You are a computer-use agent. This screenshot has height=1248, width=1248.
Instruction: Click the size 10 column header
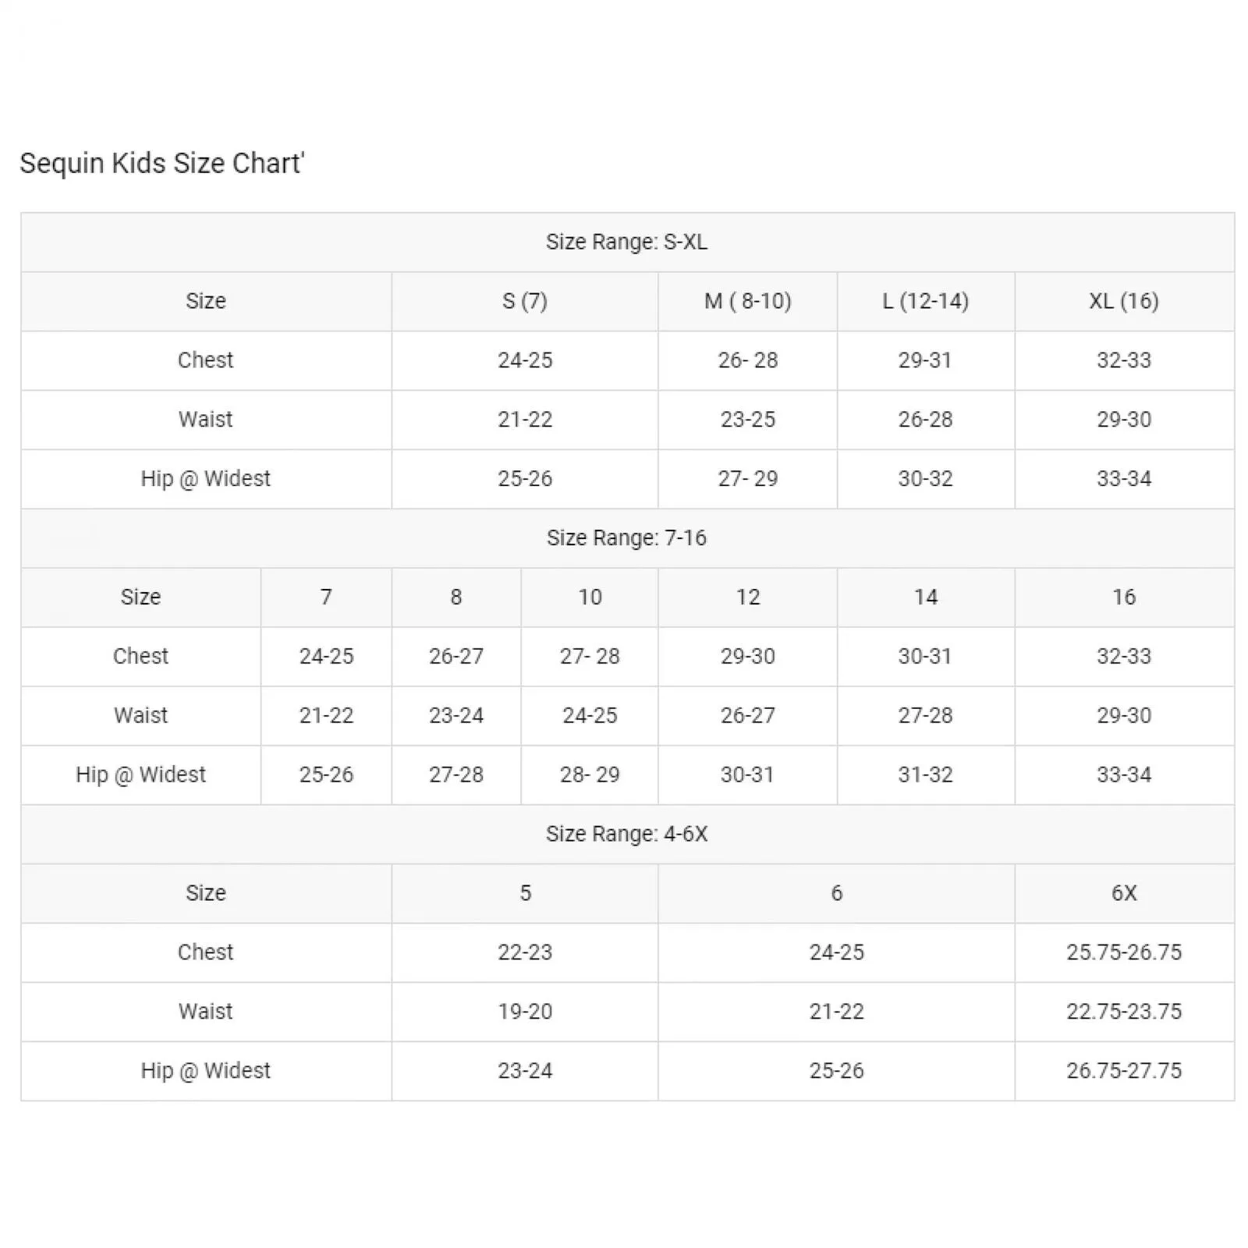click(x=590, y=597)
